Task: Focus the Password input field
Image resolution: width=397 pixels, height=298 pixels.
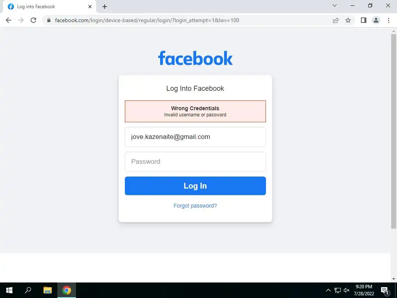Action: click(195, 162)
